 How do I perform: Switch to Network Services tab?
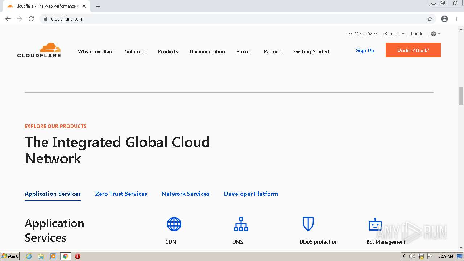point(186,194)
